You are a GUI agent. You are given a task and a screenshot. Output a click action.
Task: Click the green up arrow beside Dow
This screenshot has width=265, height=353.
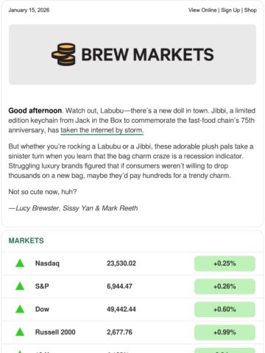(20, 309)
